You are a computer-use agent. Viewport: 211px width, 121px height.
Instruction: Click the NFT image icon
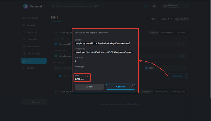point(24,61)
